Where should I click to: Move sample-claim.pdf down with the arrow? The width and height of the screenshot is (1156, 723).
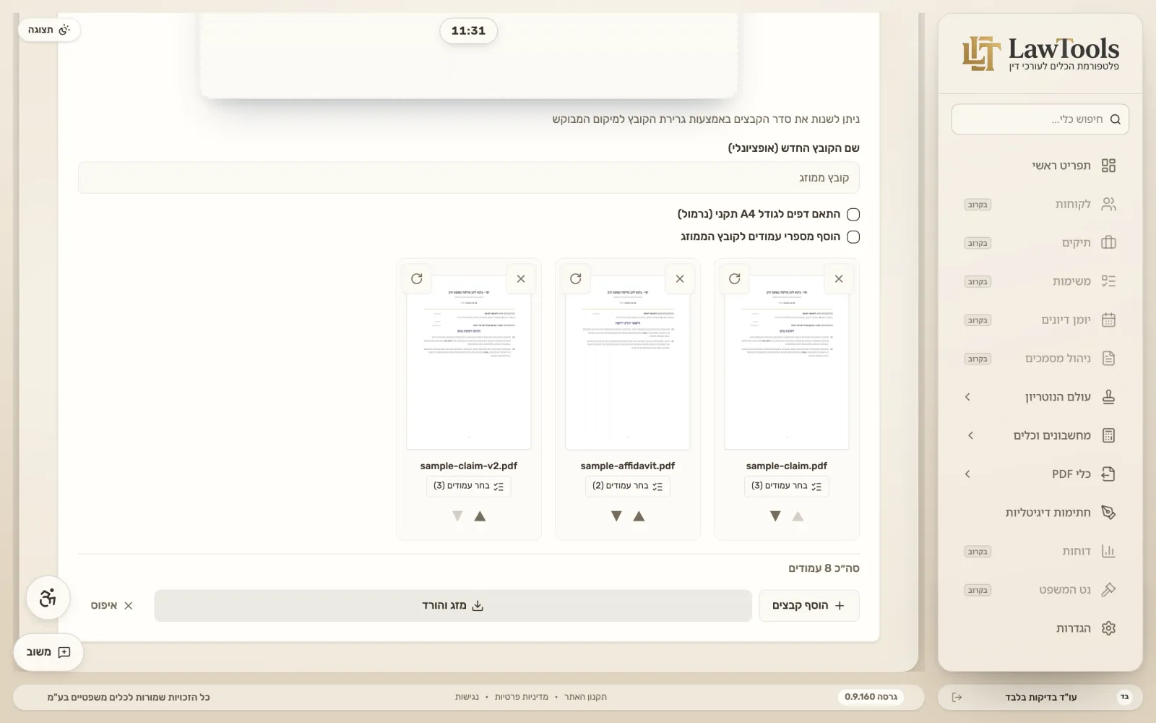(x=775, y=516)
